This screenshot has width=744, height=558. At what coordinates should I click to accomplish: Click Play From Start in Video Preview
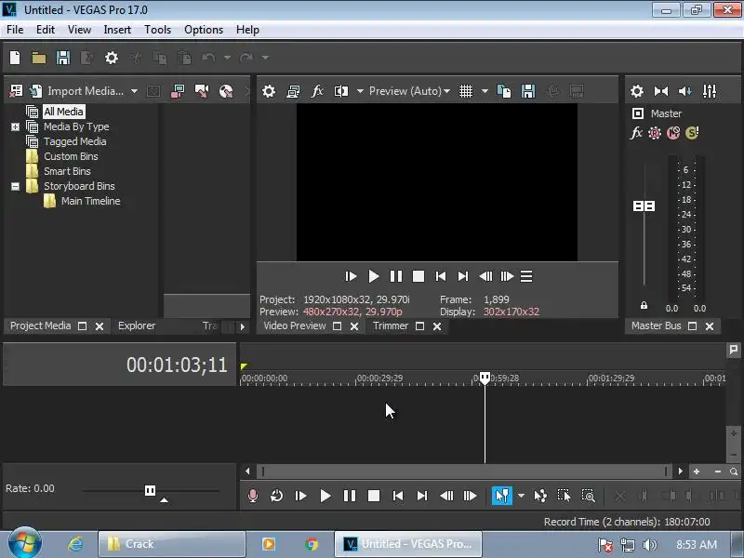coord(351,276)
